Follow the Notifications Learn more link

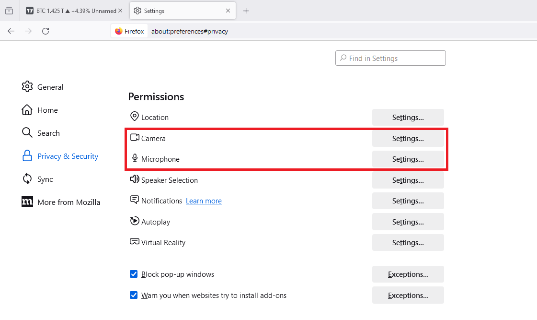point(204,201)
